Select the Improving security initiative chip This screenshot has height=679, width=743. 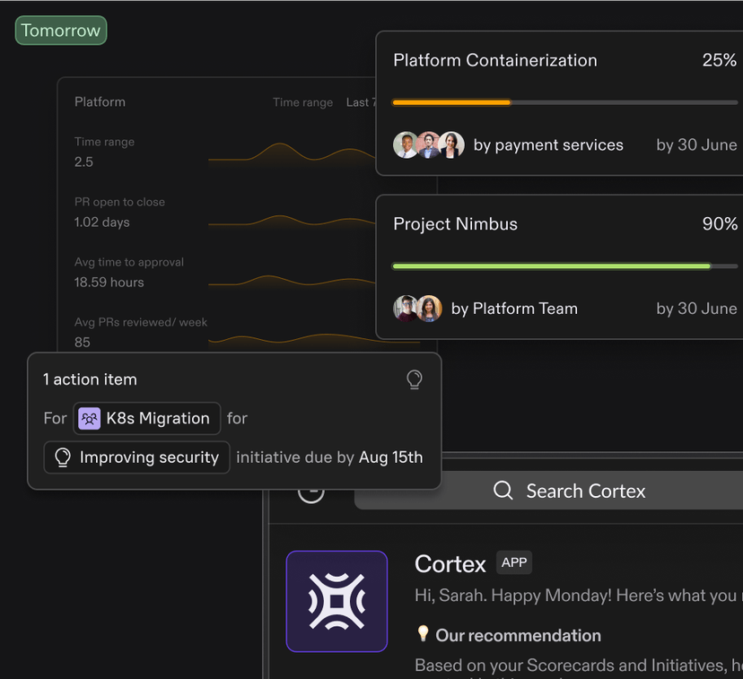[136, 457]
